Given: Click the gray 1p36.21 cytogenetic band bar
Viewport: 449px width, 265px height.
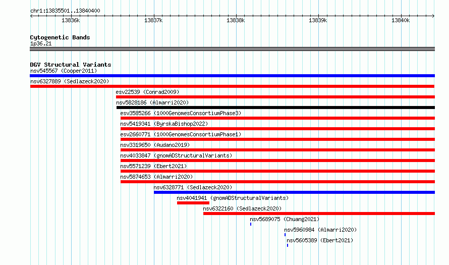Looking at the screenshot, I should (232, 49).
